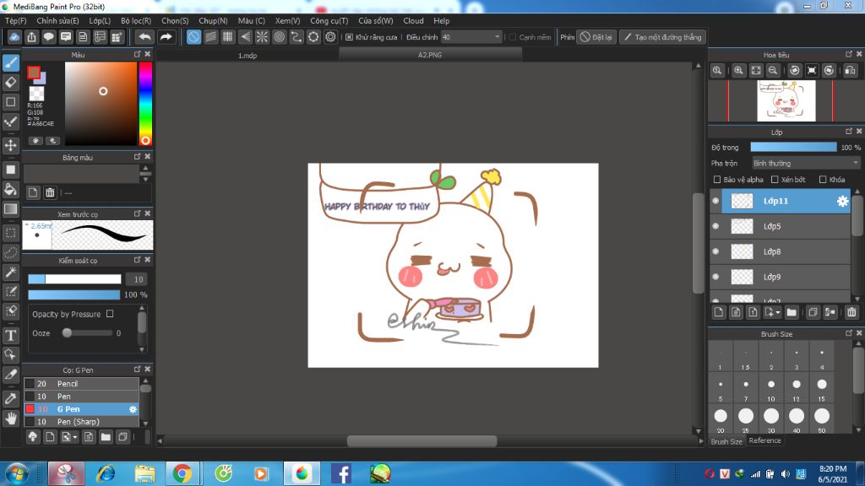Hide the Lớp11 layer
Viewport: 865px width, 486px height.
[715, 201]
